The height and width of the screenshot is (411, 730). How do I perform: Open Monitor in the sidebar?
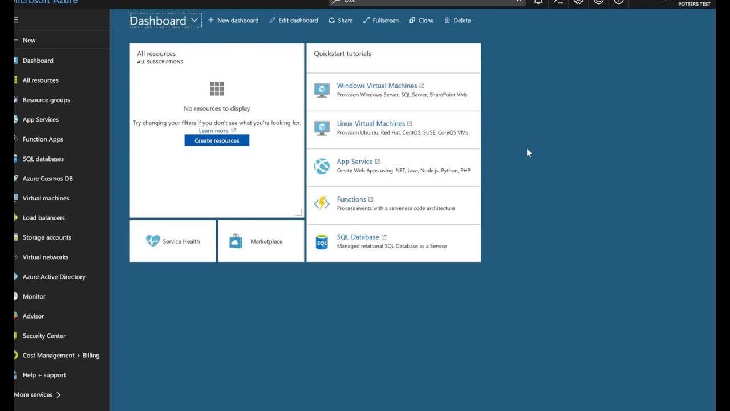coord(62,297)
